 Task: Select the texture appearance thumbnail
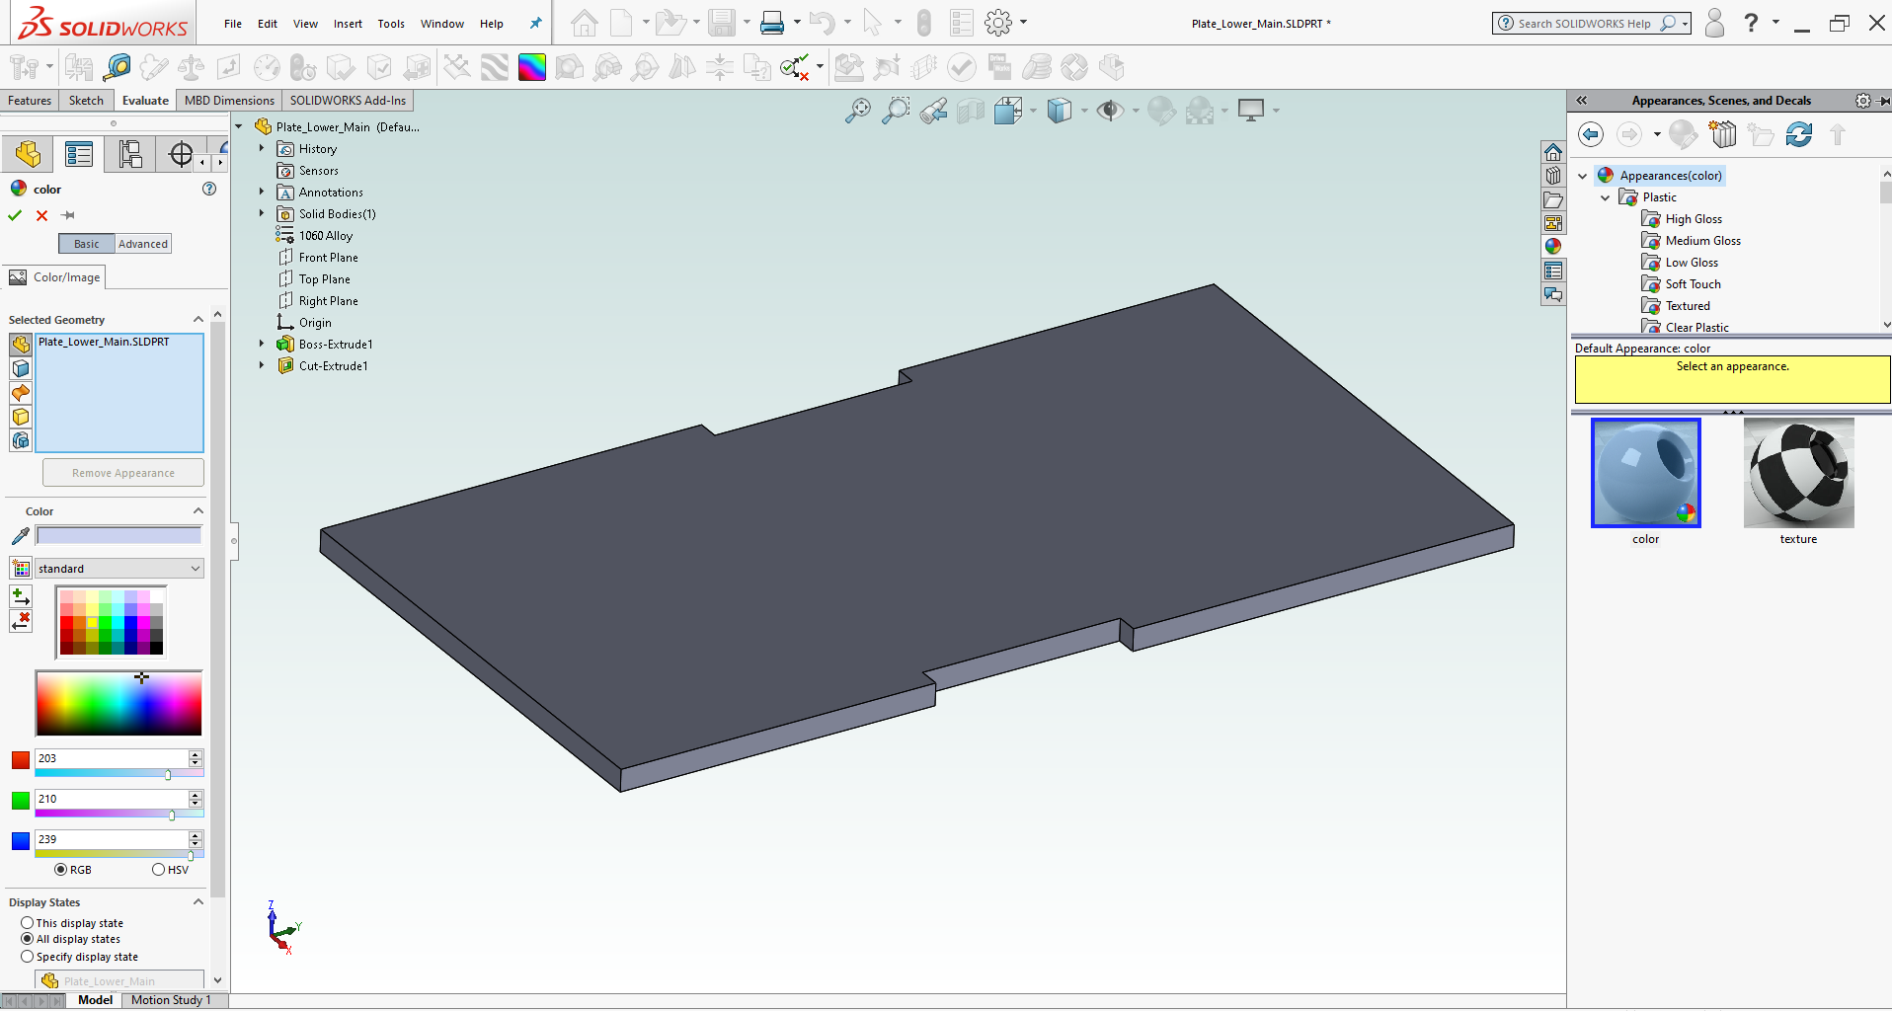pos(1798,473)
